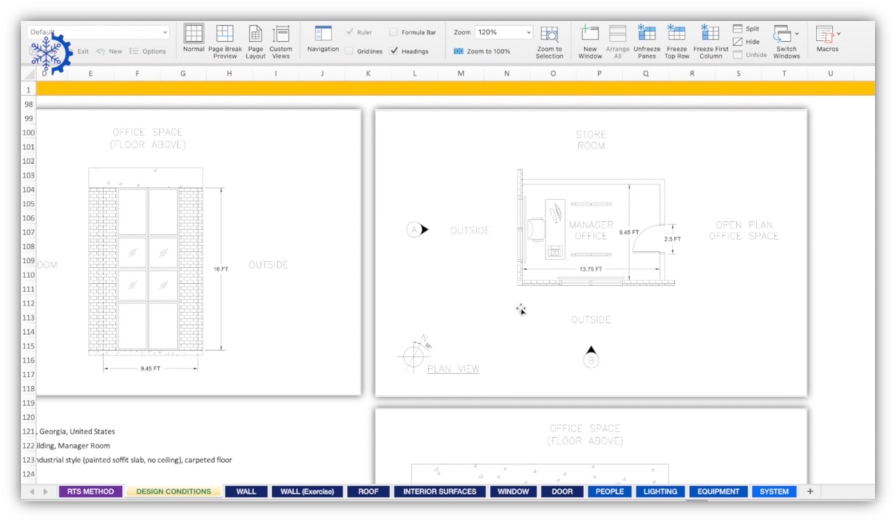This screenshot has width=896, height=523.
Task: Open the INTERIOR SURFACES sheet tab
Action: click(439, 492)
